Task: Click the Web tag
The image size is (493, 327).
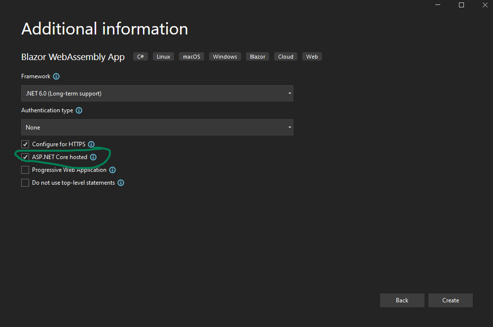Action: 312,57
